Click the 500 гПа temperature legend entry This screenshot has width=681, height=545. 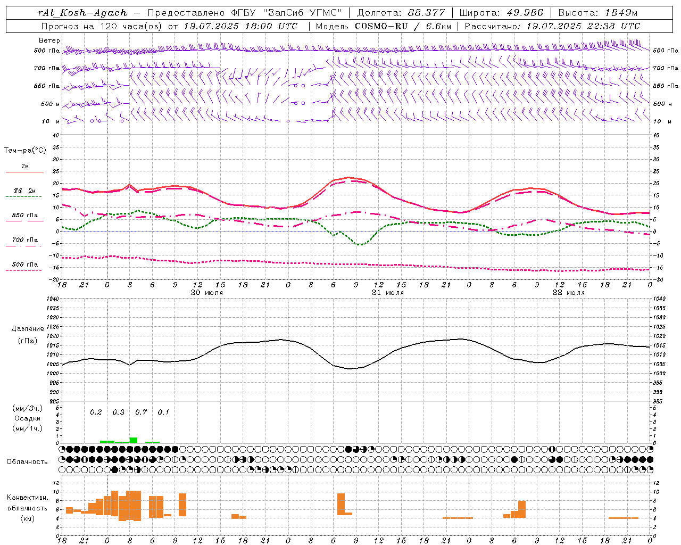25,265
